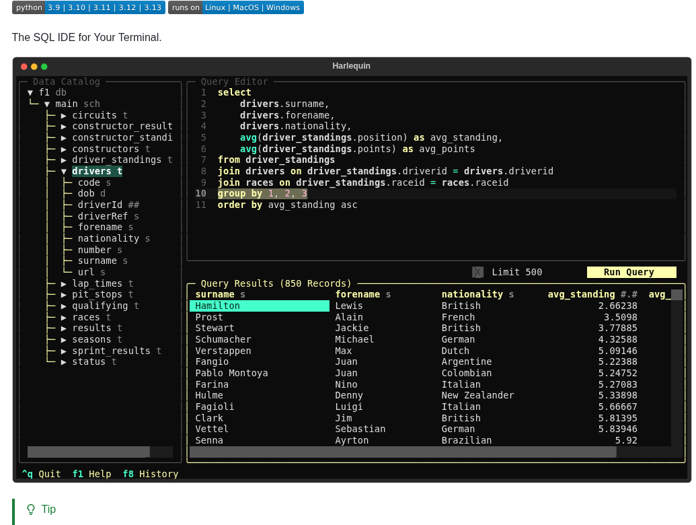Click the lightbulb Tip icon
This screenshot has width=696, height=525.
coord(31,510)
